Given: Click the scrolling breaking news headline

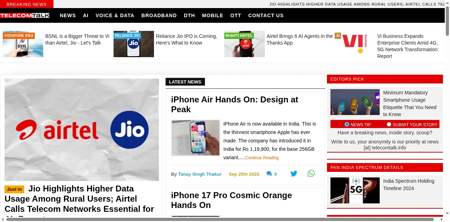Looking at the screenshot, I should (x=357, y=4).
